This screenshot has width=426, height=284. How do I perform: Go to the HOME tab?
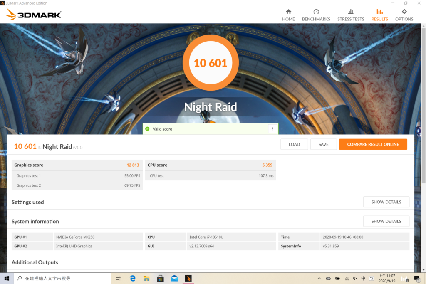[288, 15]
